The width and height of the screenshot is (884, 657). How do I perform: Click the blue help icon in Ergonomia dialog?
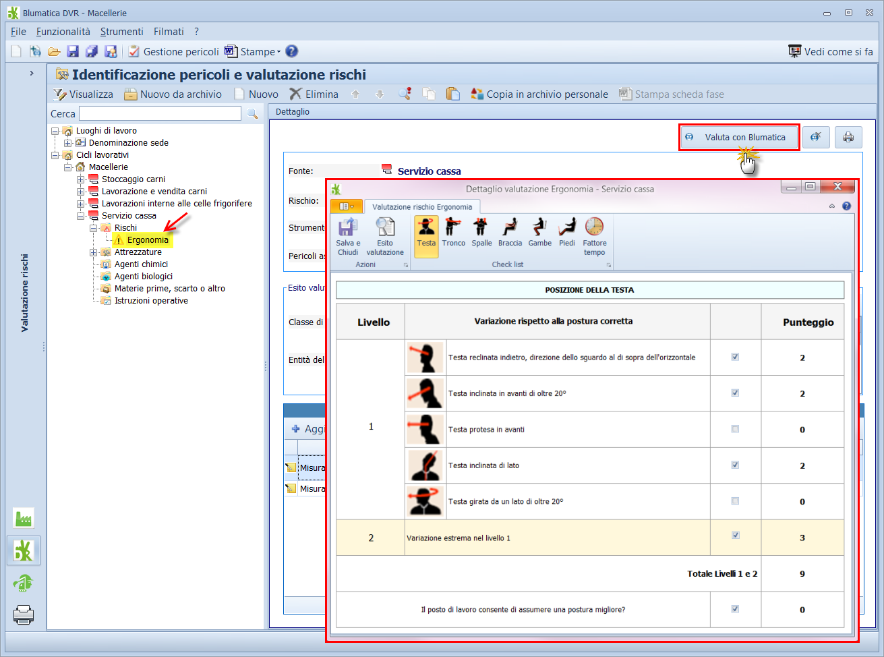coord(846,206)
